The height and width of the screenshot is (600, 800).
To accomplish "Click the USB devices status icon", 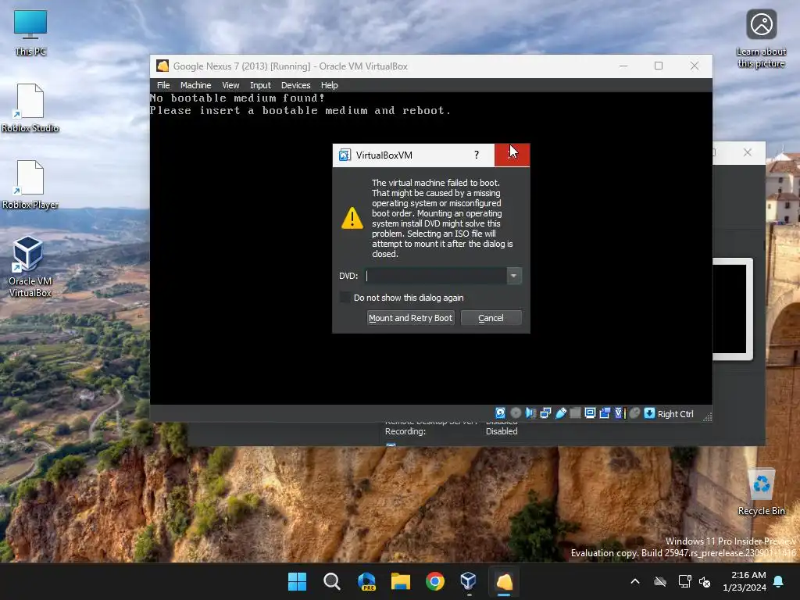I will 561,413.
